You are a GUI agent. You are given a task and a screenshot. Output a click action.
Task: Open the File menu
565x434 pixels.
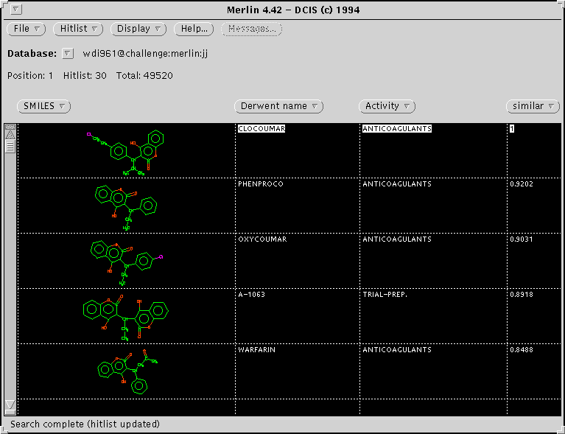click(x=27, y=29)
